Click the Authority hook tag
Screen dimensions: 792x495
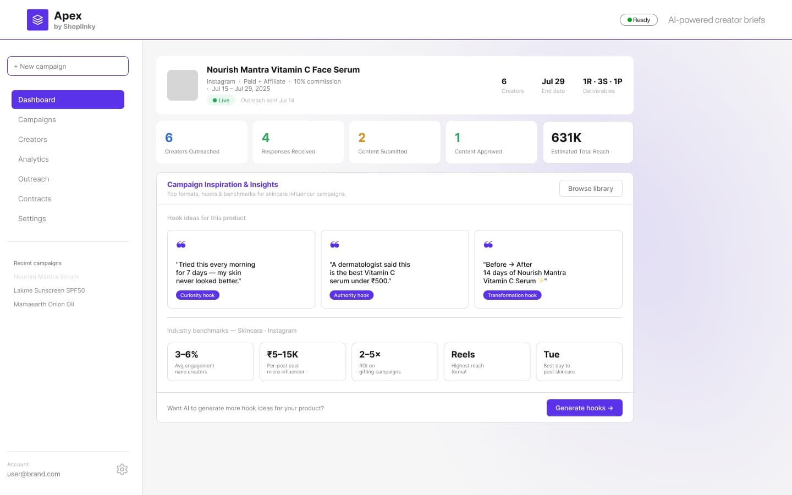click(351, 295)
